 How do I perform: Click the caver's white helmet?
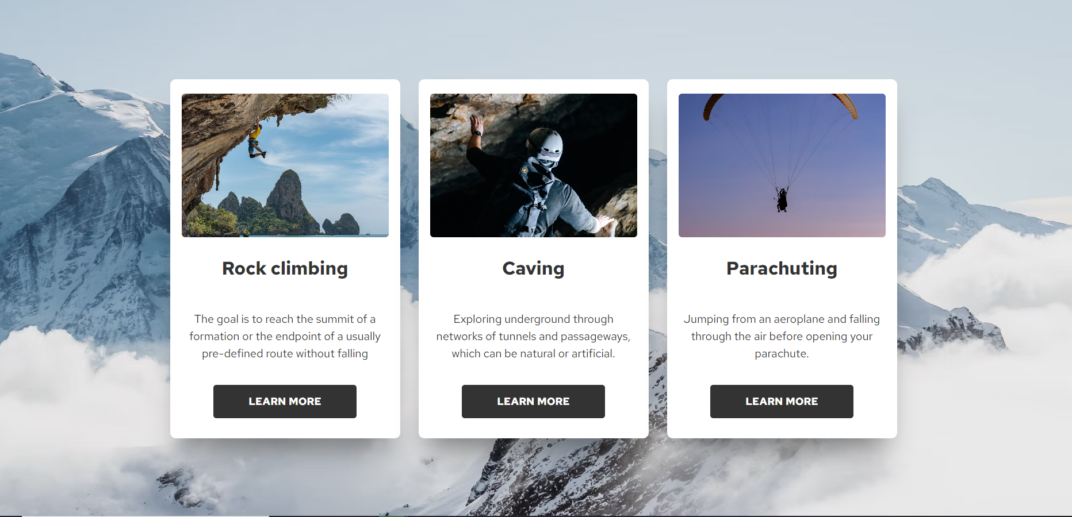(545, 143)
